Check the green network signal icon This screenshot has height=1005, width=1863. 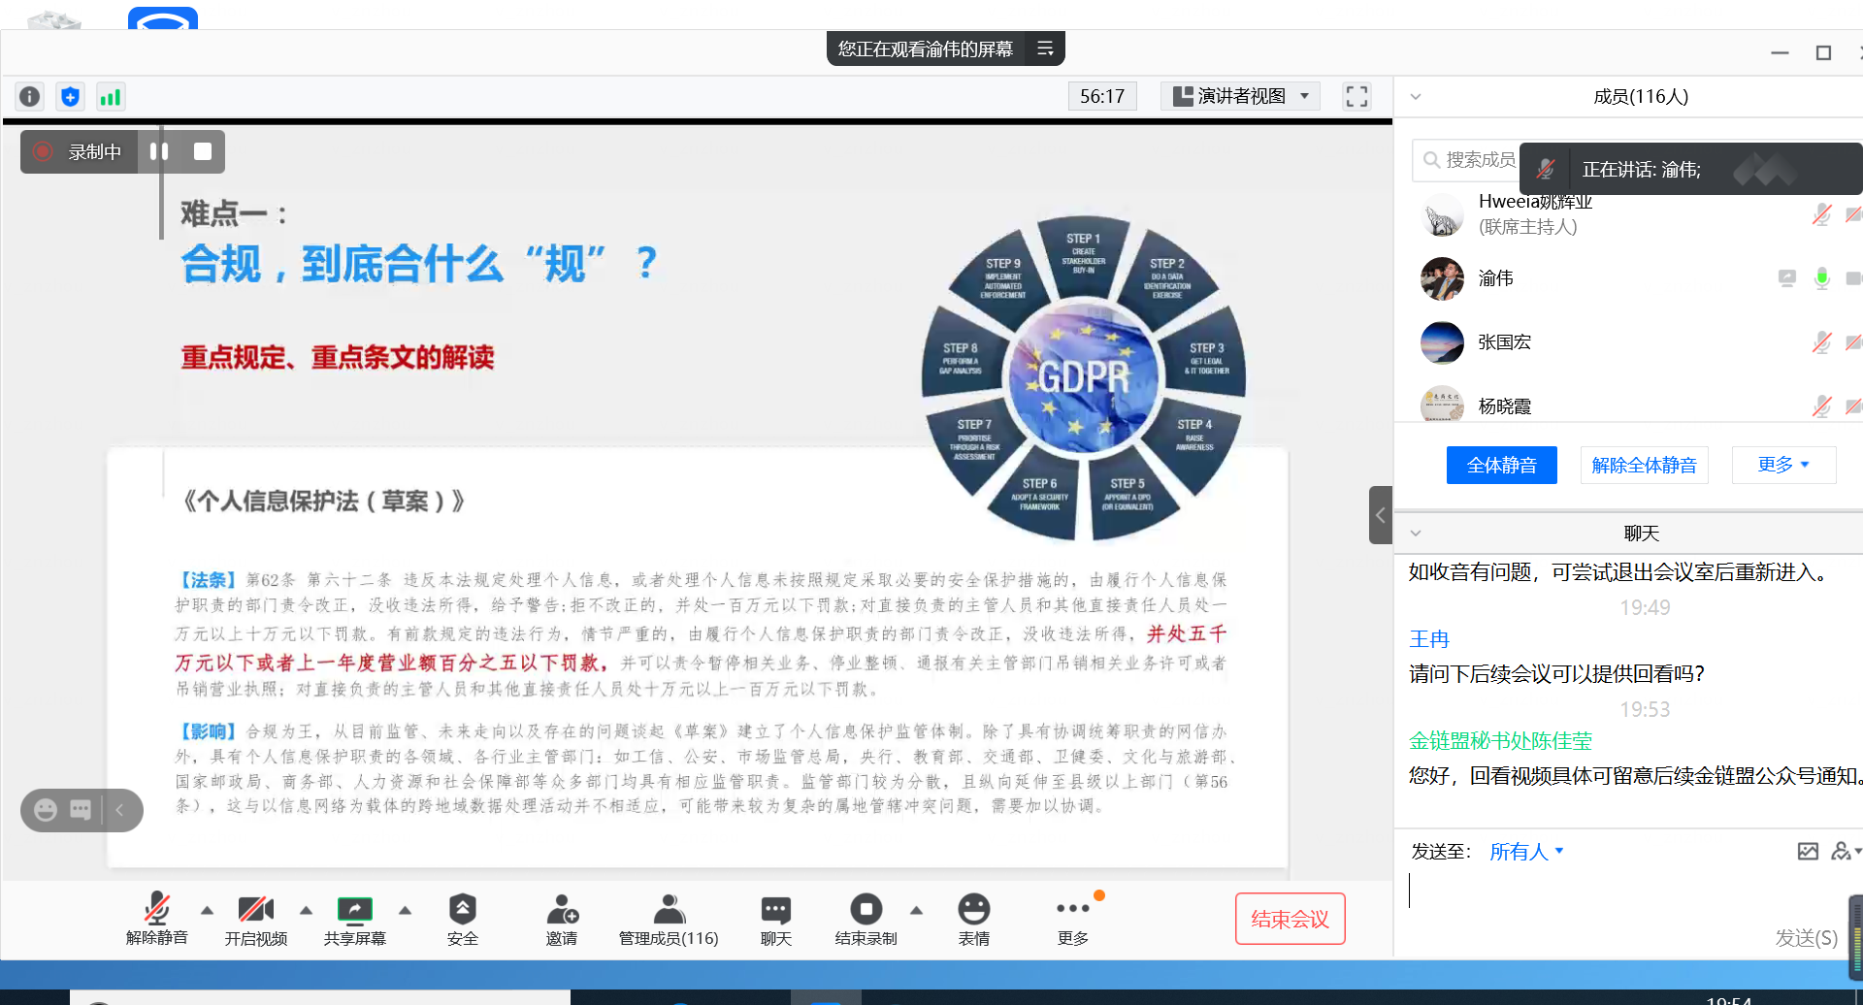(x=111, y=96)
